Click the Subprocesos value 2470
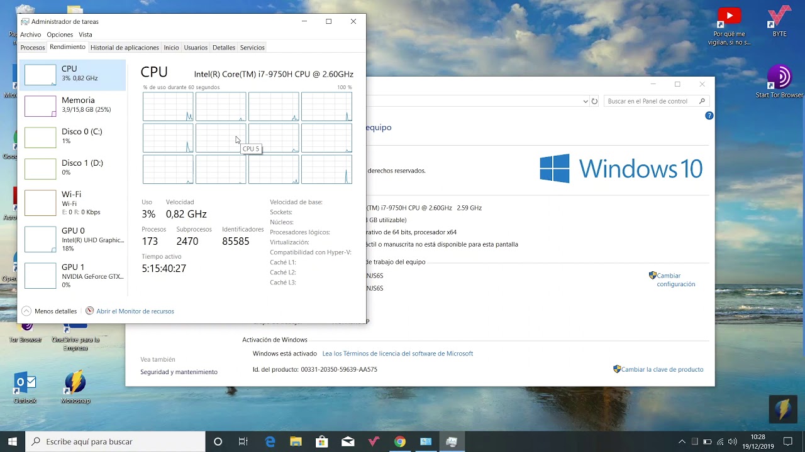This screenshot has width=805, height=452. 187,242
